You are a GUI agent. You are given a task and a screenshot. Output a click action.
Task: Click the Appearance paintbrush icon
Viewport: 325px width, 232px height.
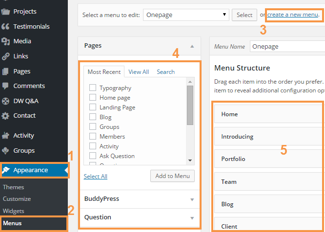click(6, 170)
